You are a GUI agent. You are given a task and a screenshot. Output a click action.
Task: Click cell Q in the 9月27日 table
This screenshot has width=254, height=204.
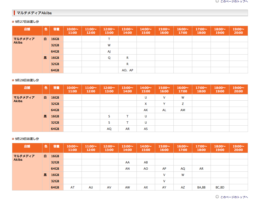(x=109, y=58)
